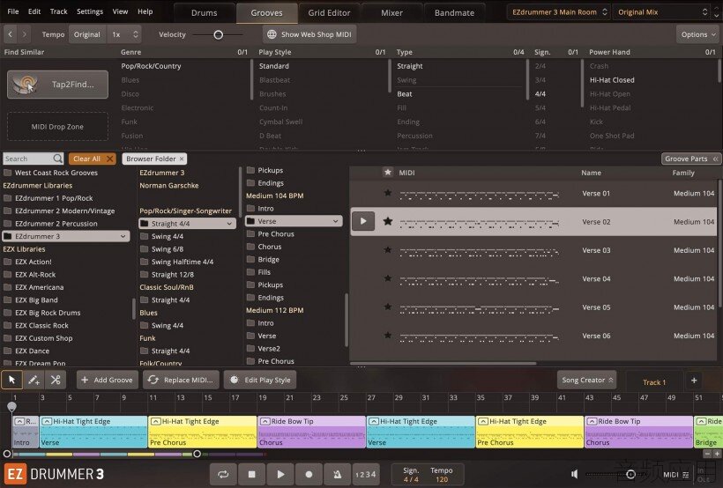Toggle favorite star for Verse 06
This screenshot has width=723, height=488.
click(388, 336)
